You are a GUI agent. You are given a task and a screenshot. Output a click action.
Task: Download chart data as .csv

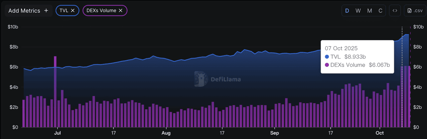pyautogui.click(x=415, y=11)
